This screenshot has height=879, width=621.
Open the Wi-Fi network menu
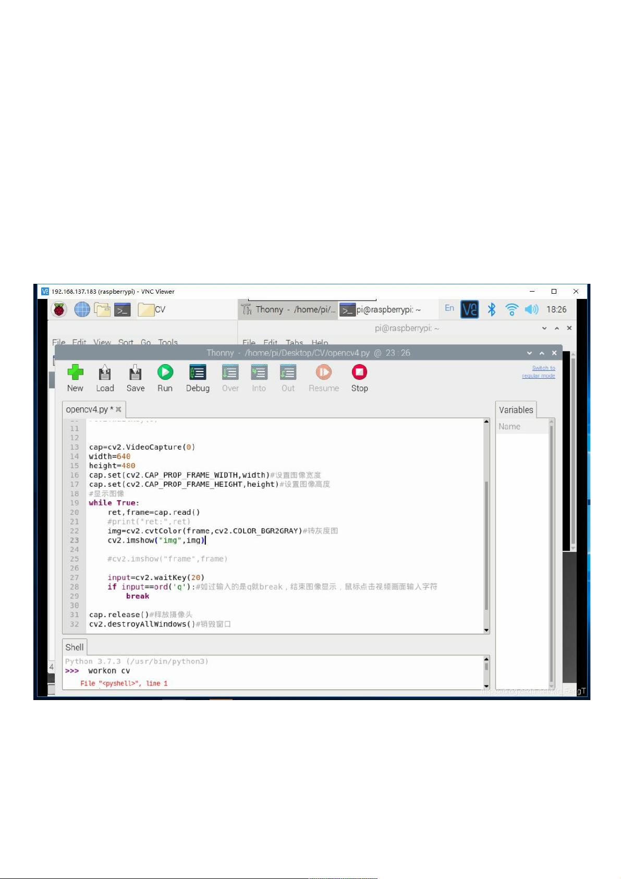(512, 309)
